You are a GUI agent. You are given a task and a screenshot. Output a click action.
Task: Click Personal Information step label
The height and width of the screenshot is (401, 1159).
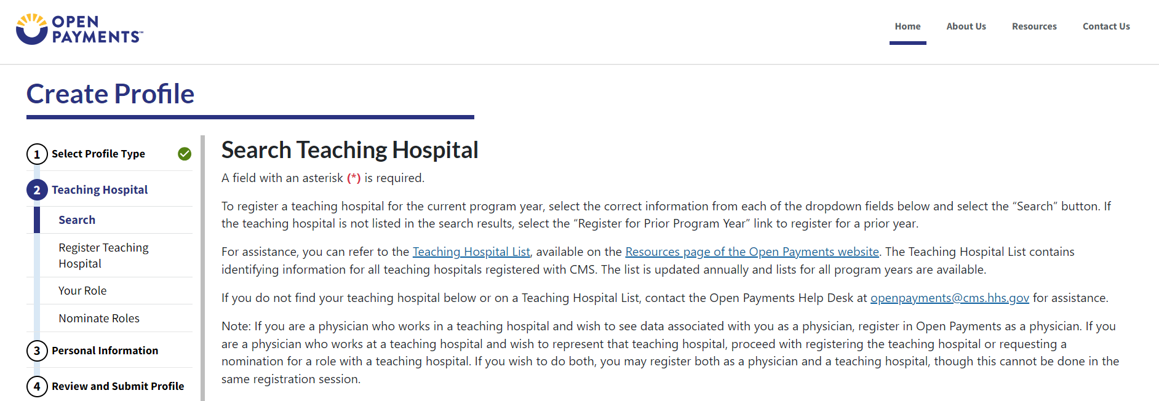(x=105, y=351)
